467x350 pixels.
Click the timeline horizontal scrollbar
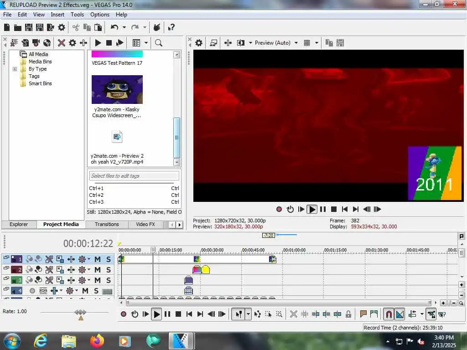278,303
